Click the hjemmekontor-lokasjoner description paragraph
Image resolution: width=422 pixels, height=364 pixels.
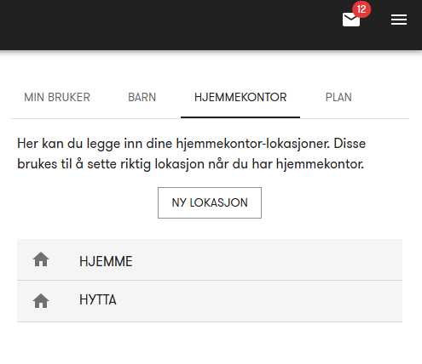191,154
